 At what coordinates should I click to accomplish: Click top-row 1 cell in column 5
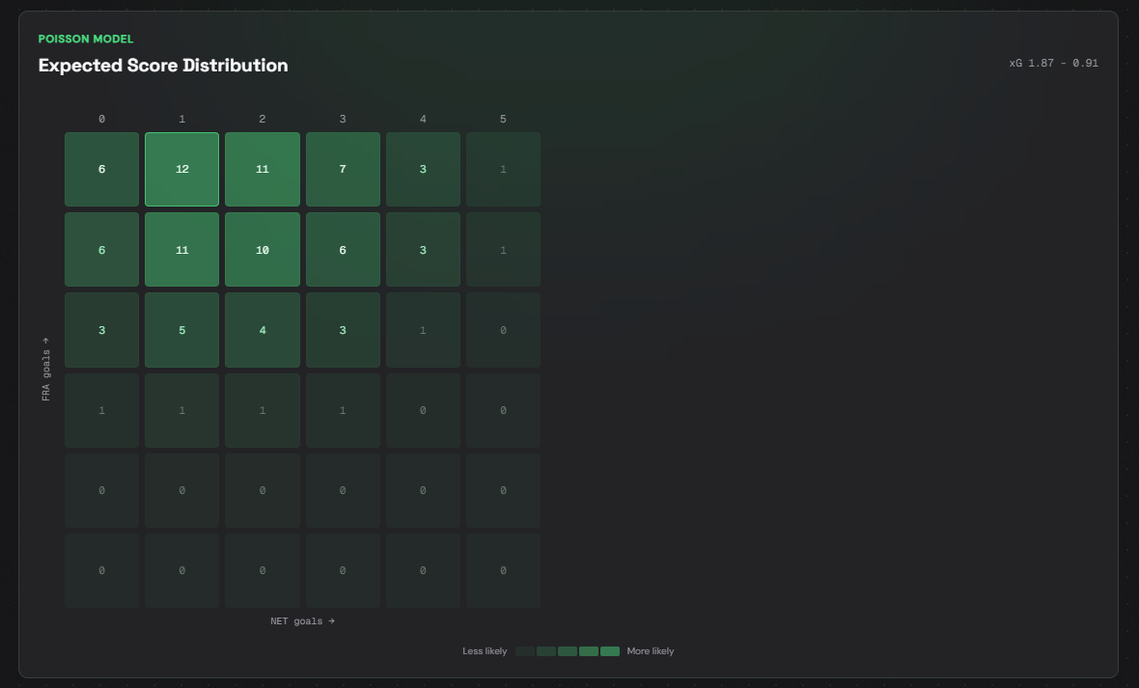click(x=504, y=169)
